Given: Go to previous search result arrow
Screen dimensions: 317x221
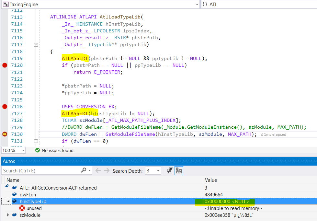Looking at the screenshot, I should (x=98, y=170).
